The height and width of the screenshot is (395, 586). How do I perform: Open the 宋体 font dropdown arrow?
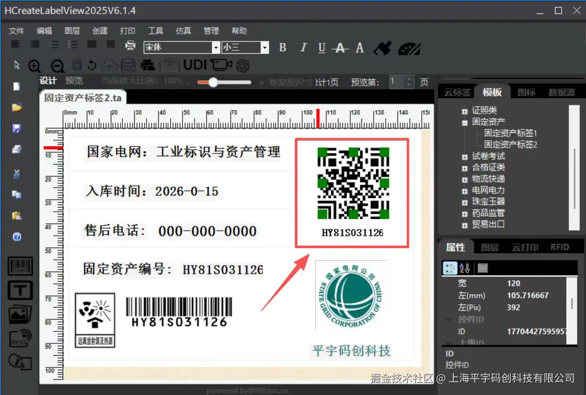point(216,48)
